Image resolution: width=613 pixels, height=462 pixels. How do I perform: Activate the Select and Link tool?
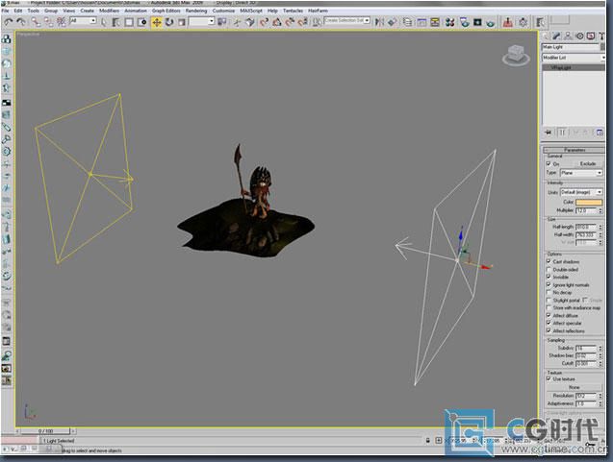tap(36, 22)
